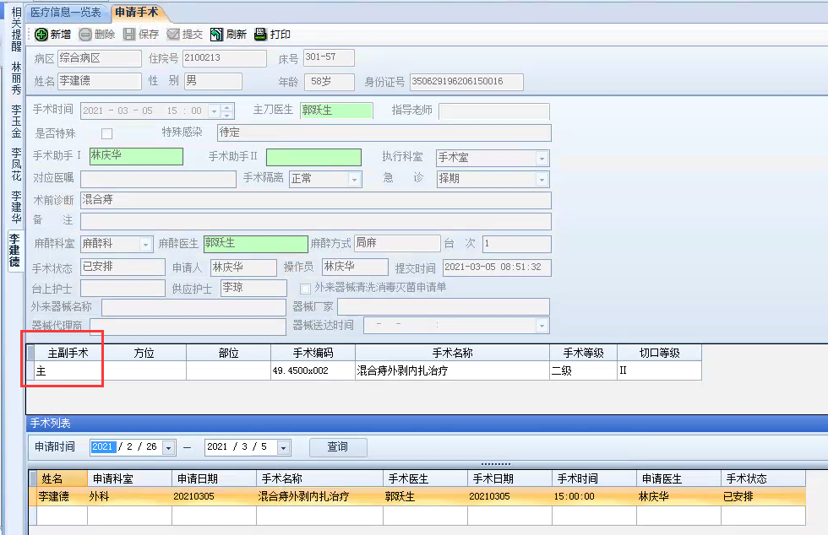Click the 手术助手 I field 林庆华
Viewport: 828px width, 535px height.
(x=136, y=156)
